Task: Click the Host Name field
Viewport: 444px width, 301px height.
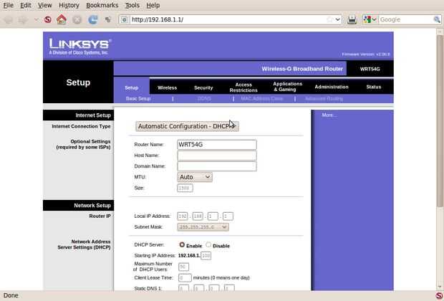Action: (217, 156)
